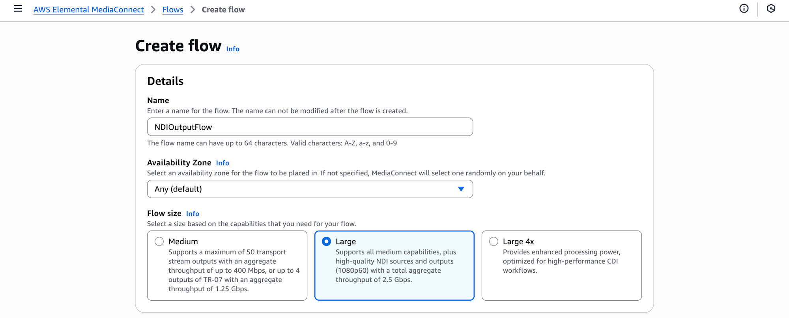Open the hexagon settings icon at top right
The image size is (789, 318).
pos(771,9)
